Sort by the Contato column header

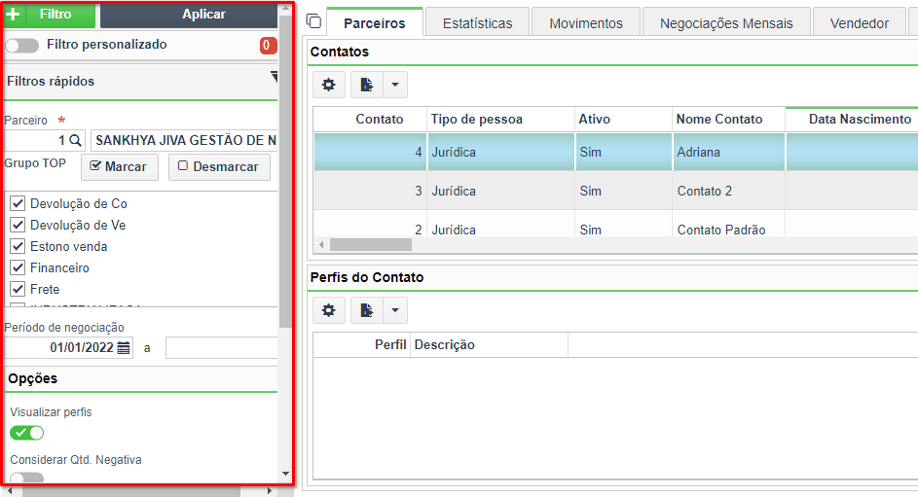tap(370, 120)
